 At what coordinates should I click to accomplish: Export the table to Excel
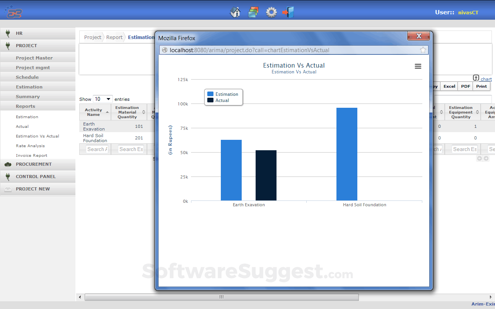(449, 86)
